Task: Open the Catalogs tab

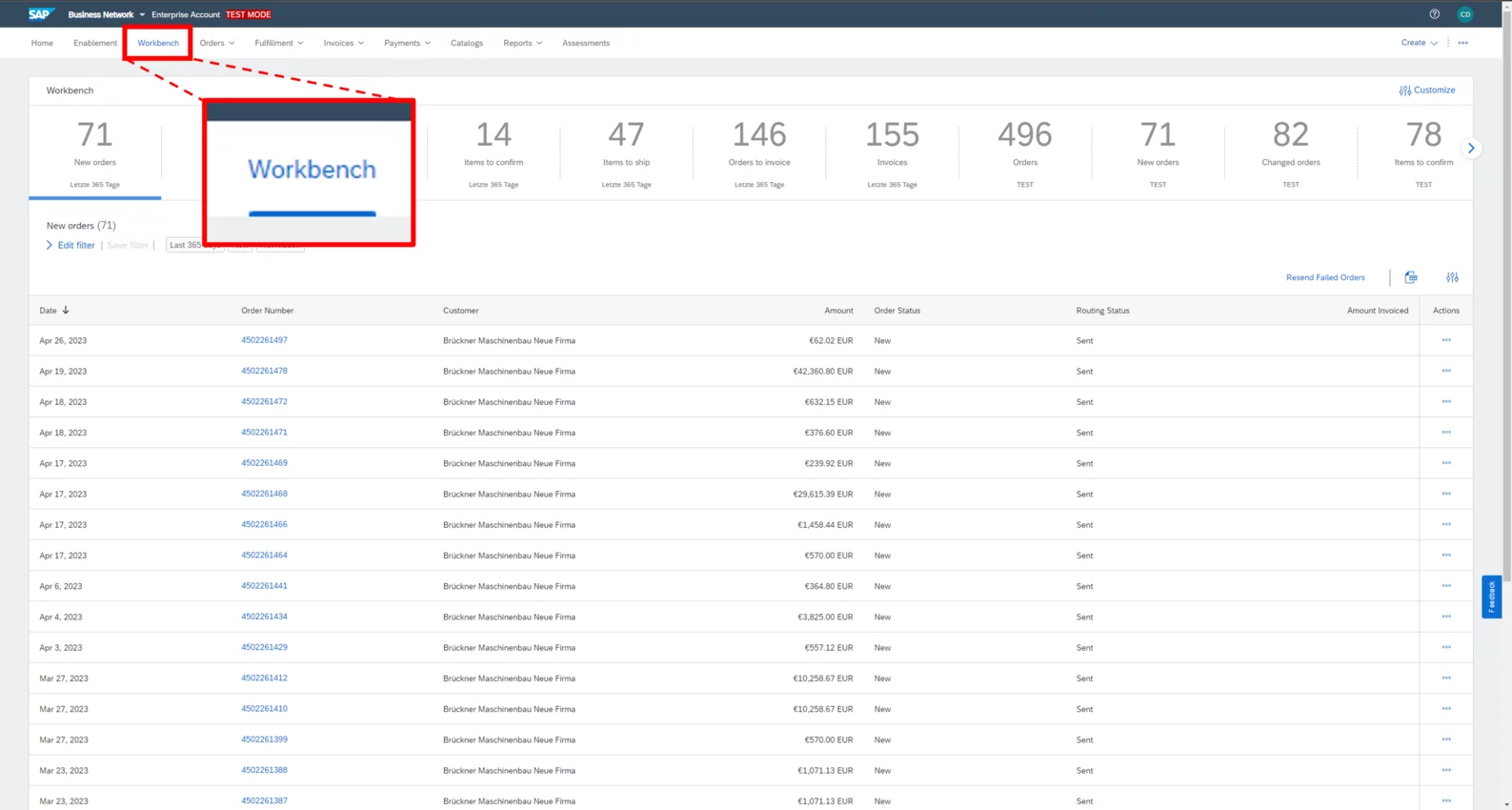Action: [467, 43]
